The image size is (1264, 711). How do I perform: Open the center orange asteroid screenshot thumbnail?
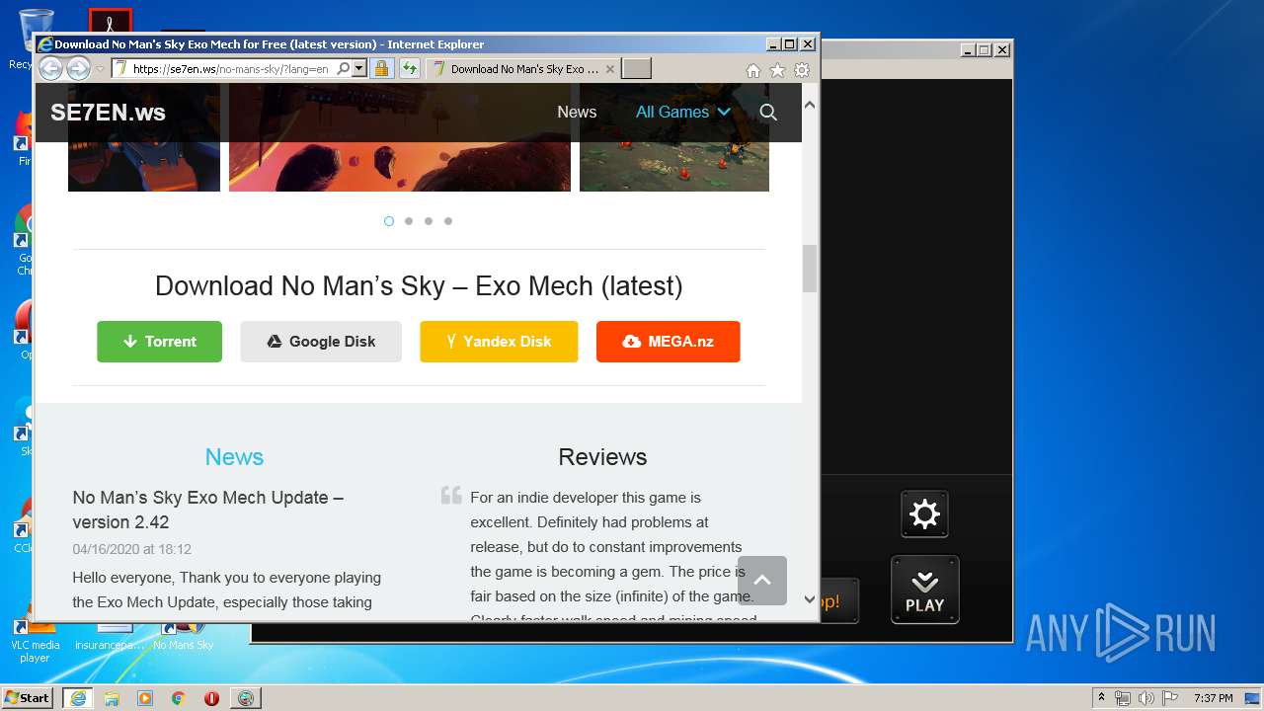tap(400, 166)
